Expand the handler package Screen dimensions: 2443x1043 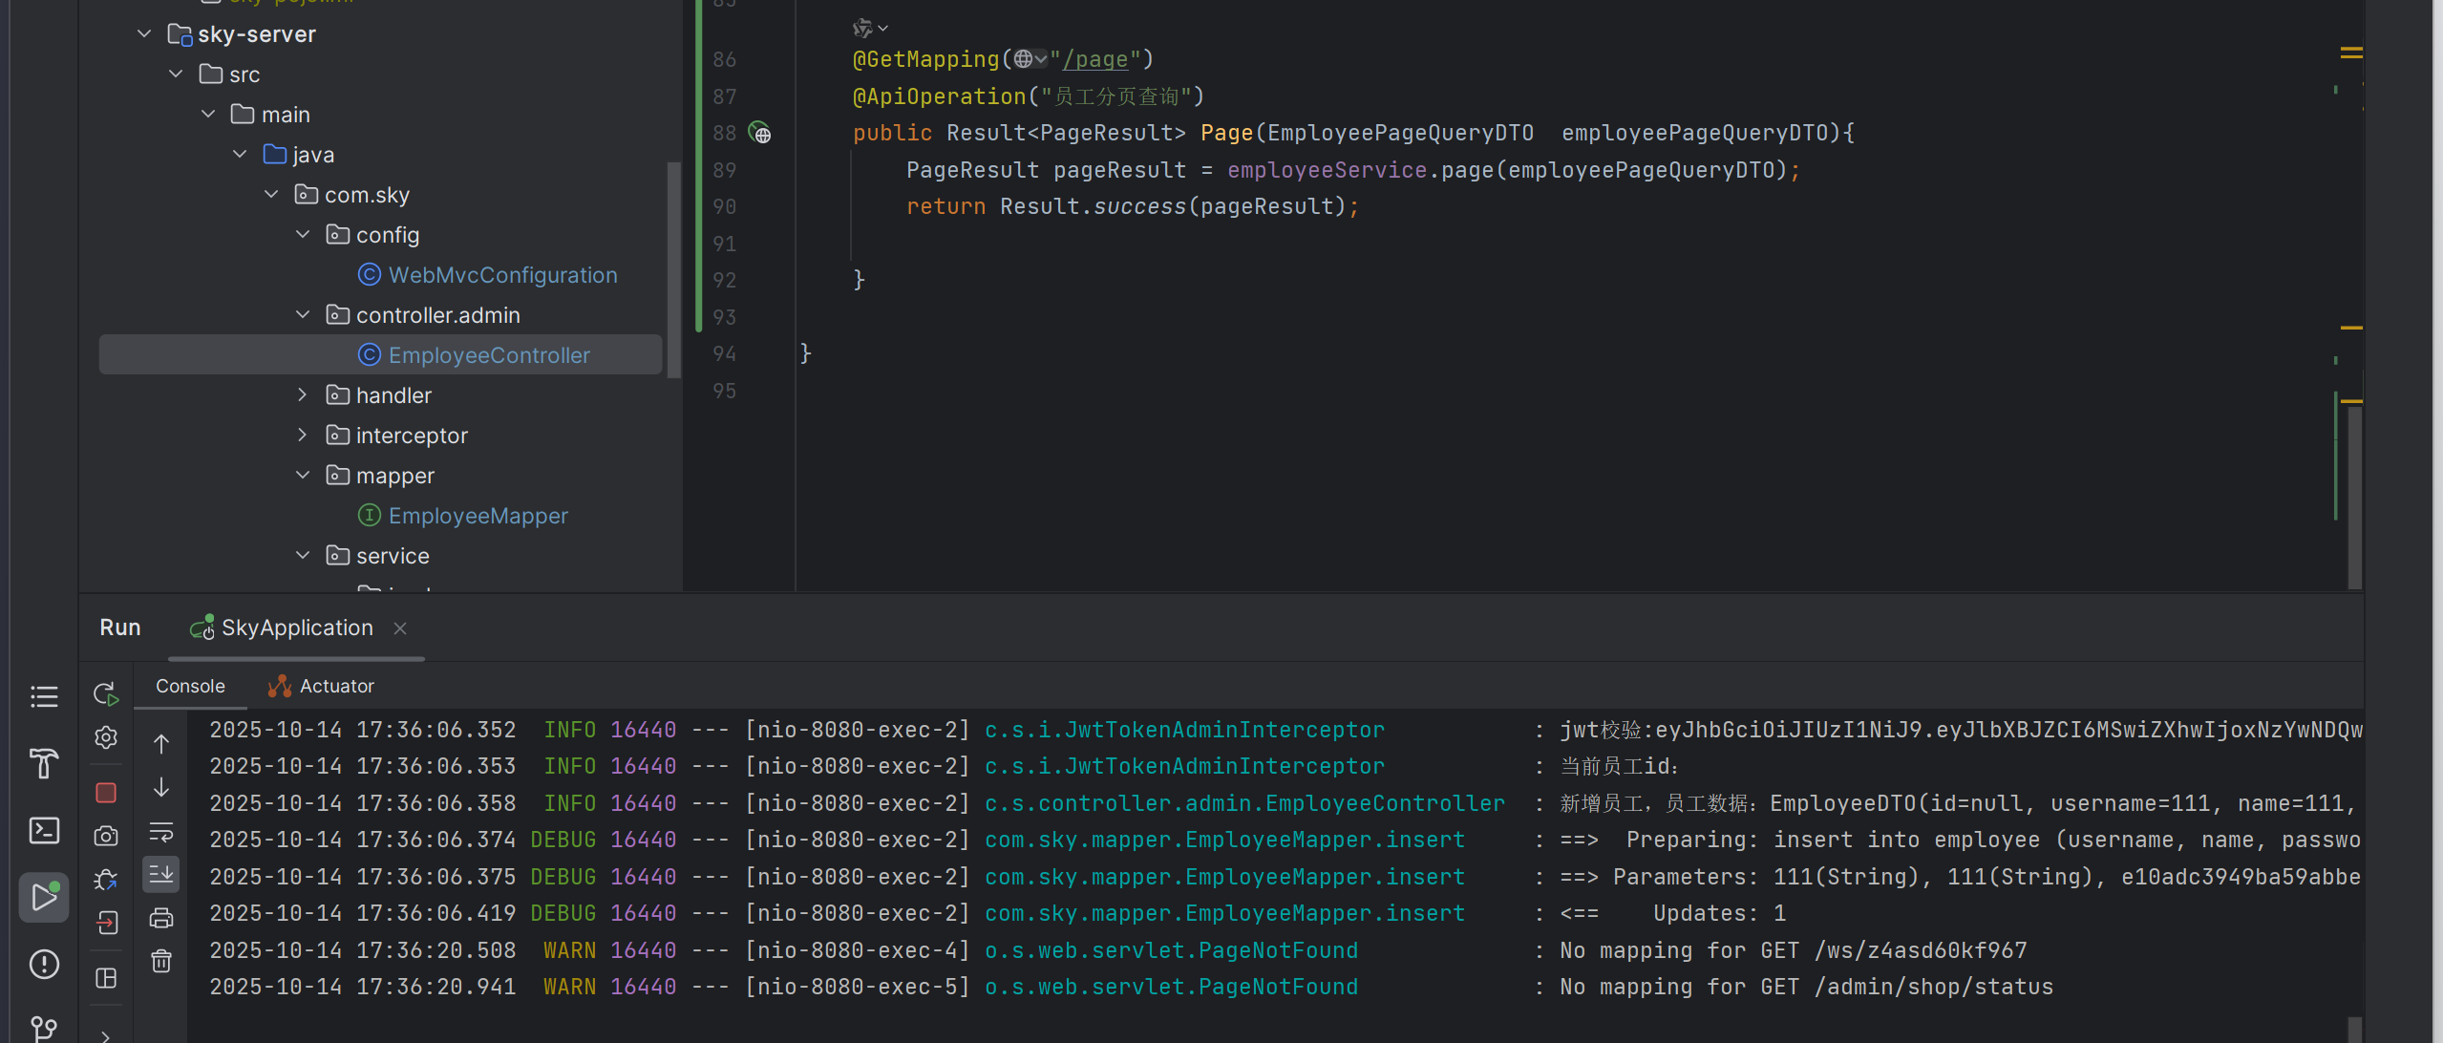pyautogui.click(x=303, y=395)
